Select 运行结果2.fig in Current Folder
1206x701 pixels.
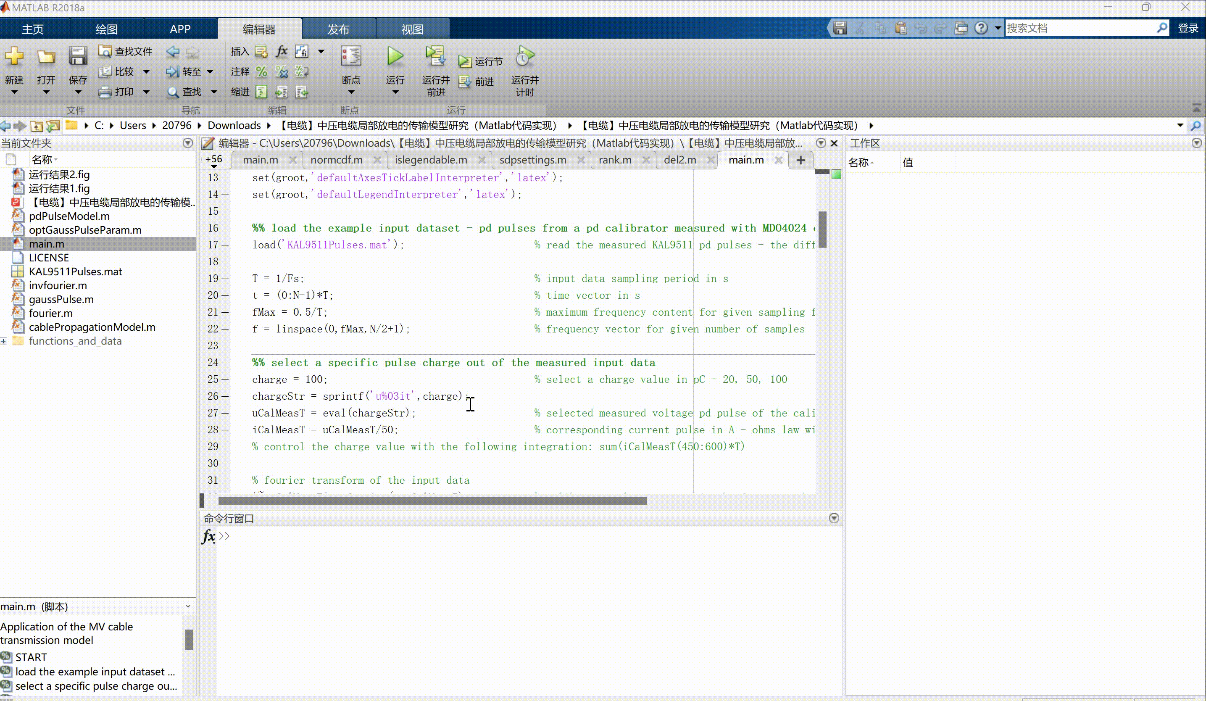pos(59,175)
